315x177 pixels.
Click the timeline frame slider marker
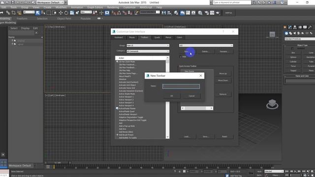click(54, 167)
